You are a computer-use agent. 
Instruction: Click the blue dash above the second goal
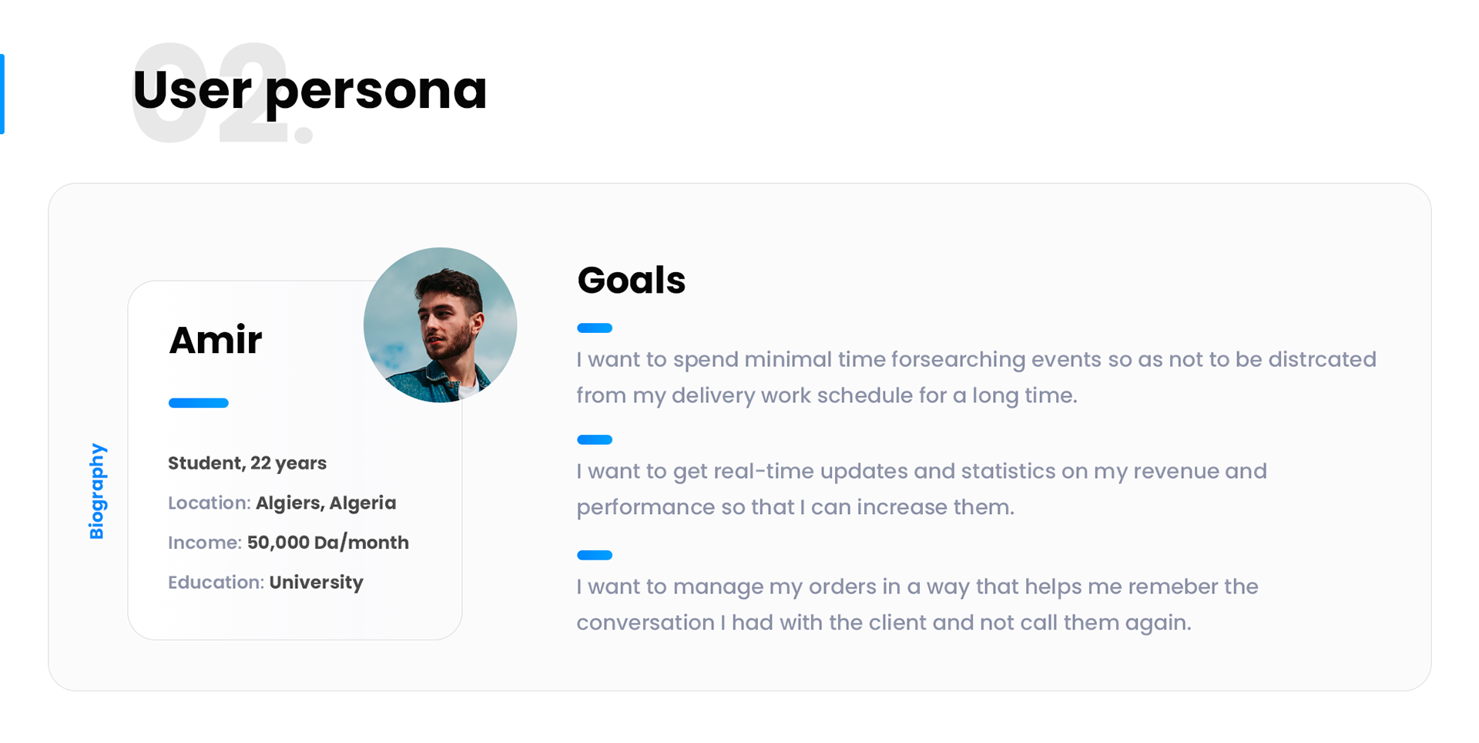(x=595, y=440)
